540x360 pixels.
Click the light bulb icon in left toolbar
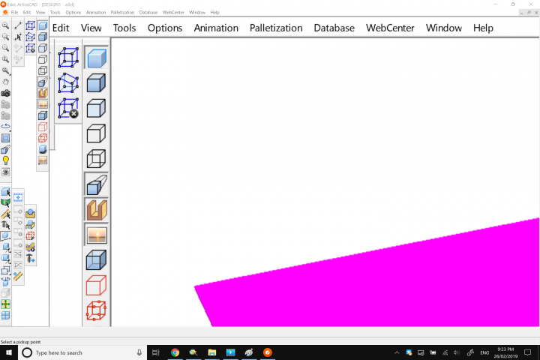tap(6, 160)
